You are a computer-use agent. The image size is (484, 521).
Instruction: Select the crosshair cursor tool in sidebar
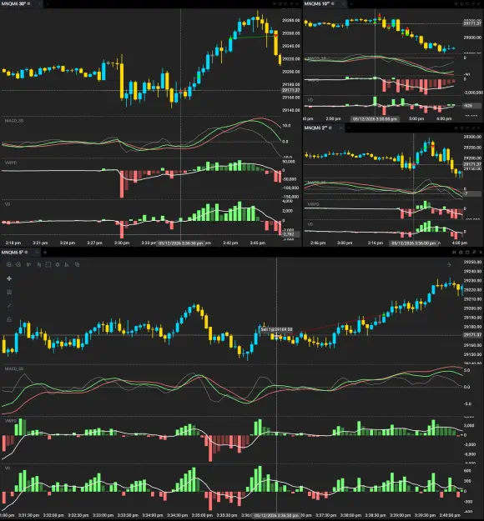pyautogui.click(x=9, y=278)
